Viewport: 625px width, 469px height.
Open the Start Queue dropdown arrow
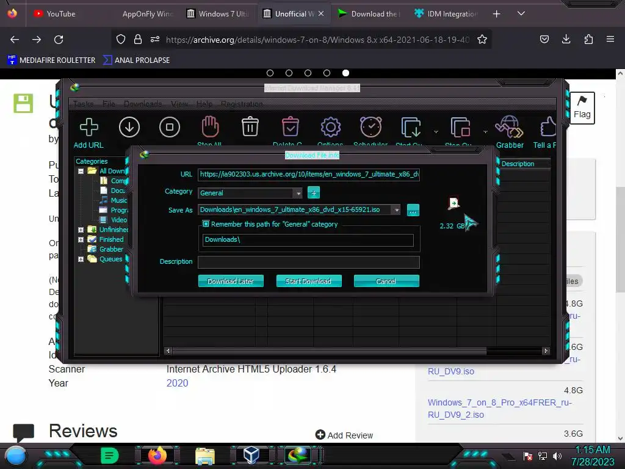point(436,132)
